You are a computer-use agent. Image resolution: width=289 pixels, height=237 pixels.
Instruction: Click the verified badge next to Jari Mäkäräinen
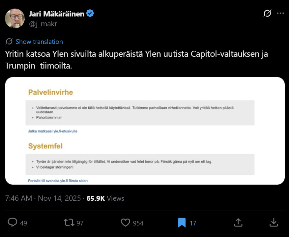click(90, 14)
